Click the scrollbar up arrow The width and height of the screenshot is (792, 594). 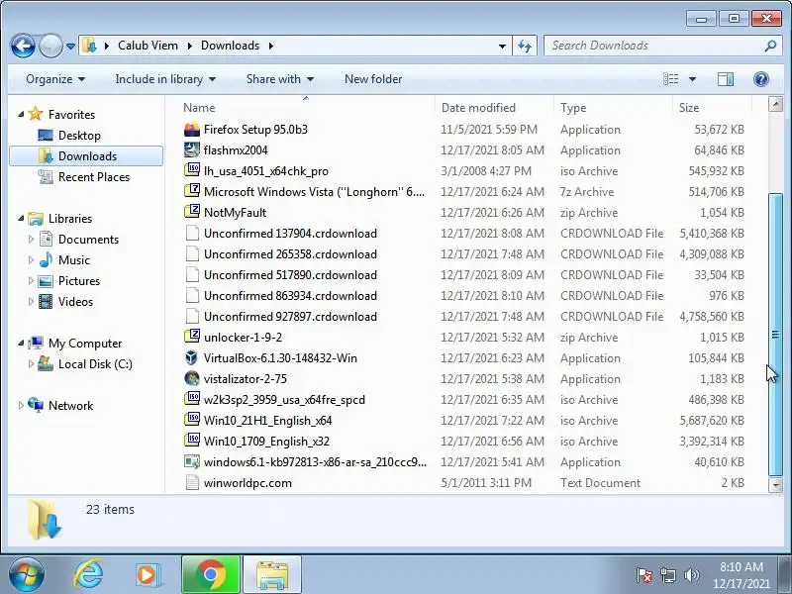[x=775, y=104]
